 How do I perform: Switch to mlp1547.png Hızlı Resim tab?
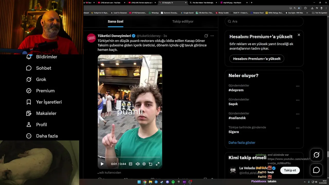point(233,3)
